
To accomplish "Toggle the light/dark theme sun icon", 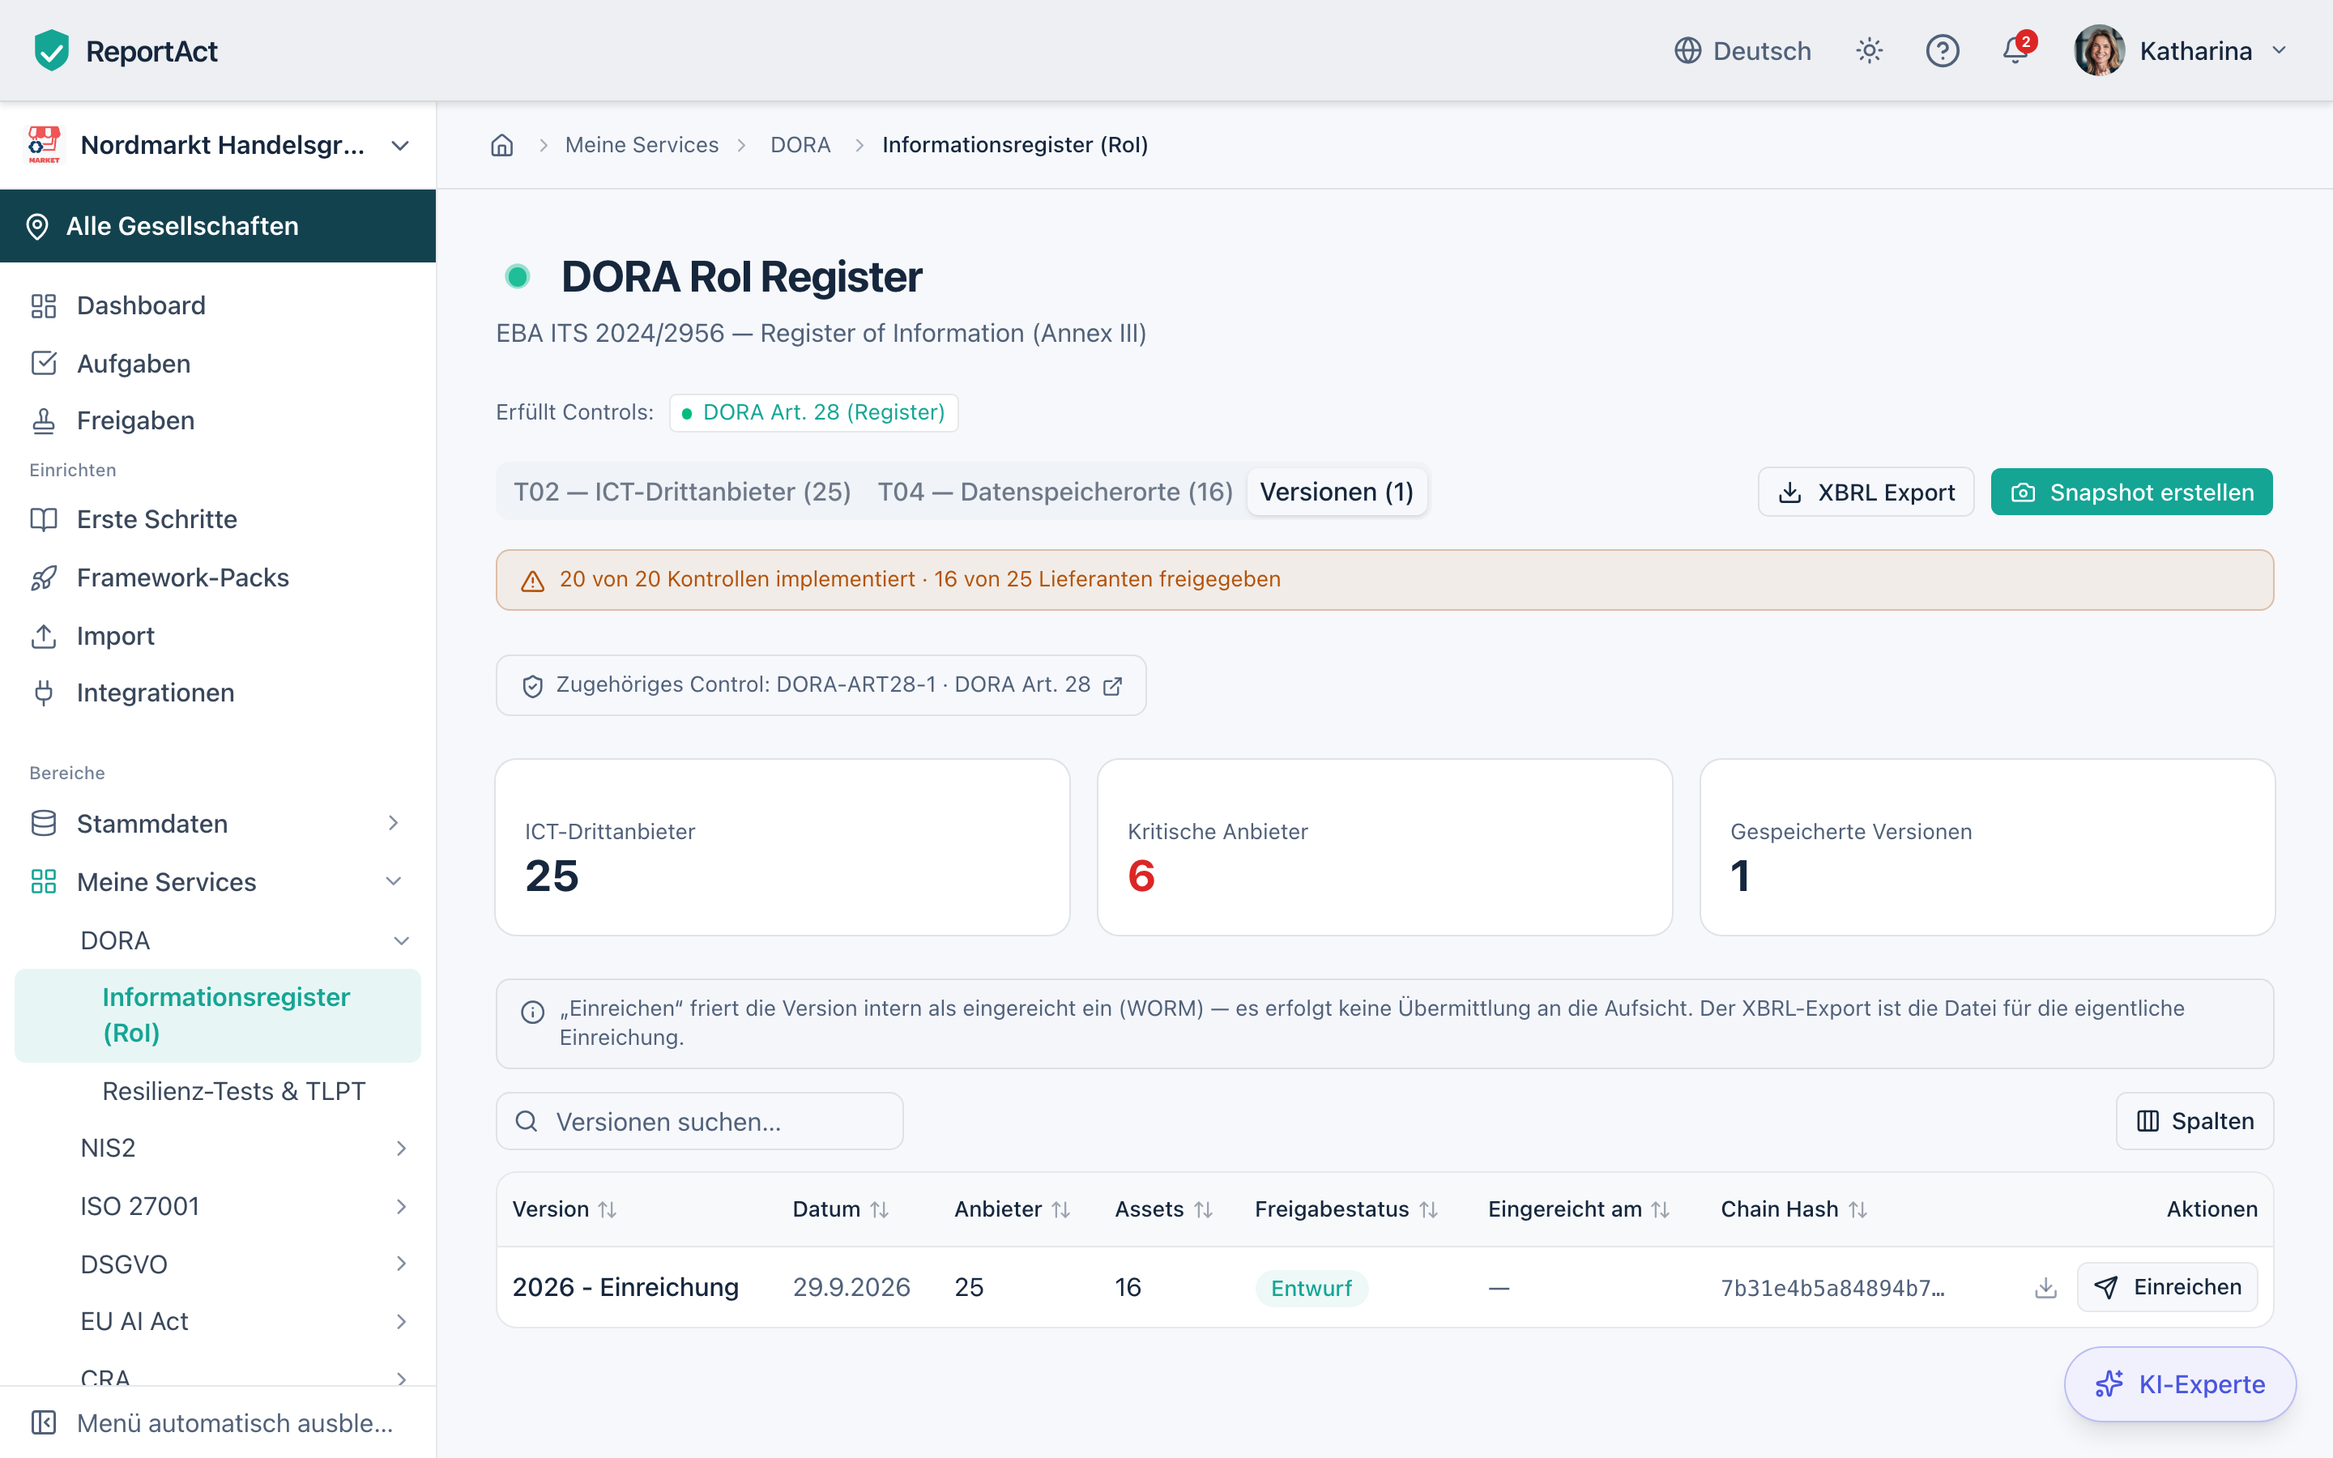I will point(1870,50).
